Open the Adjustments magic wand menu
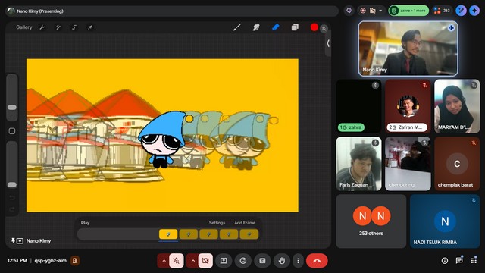The width and height of the screenshot is (485, 273). click(58, 27)
